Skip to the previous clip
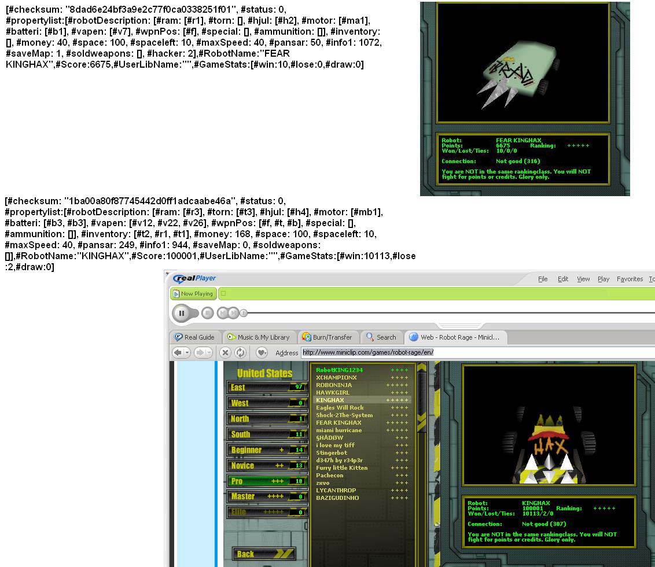 [x=223, y=313]
